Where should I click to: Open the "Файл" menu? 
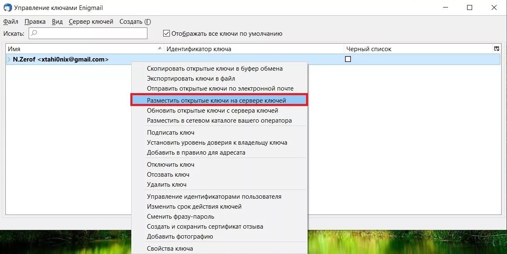pos(11,22)
